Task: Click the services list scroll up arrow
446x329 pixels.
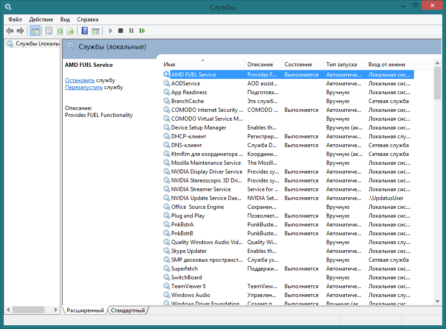Action: (437, 63)
